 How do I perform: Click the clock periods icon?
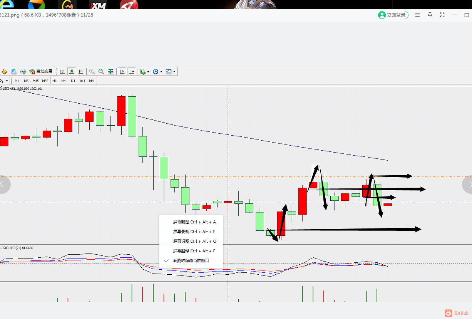tap(156, 72)
